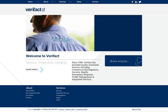Click the security guard banner image
168x112 pixels.
pyautogui.click(x=60, y=33)
